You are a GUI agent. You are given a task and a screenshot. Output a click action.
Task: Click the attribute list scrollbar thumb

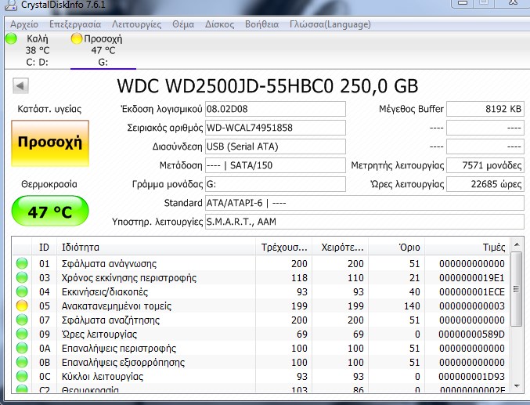[x=517, y=289]
